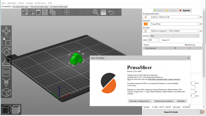The height and width of the screenshot is (116, 206).
Task: Switch to Erweitert mode
Action: pos(172,10)
